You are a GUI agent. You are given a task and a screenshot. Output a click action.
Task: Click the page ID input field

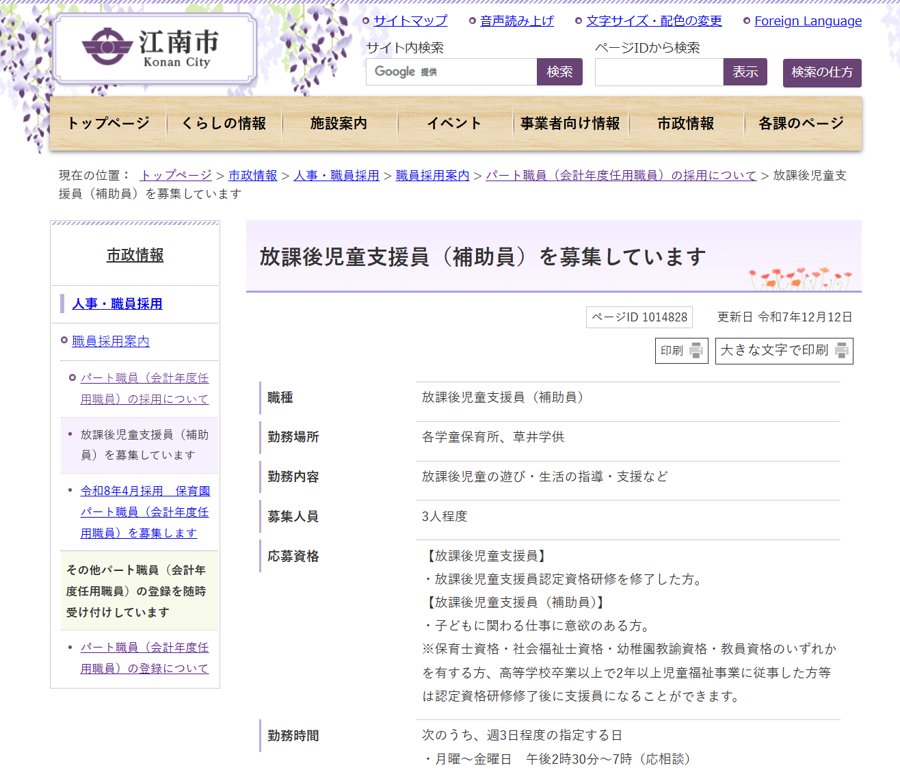[659, 72]
